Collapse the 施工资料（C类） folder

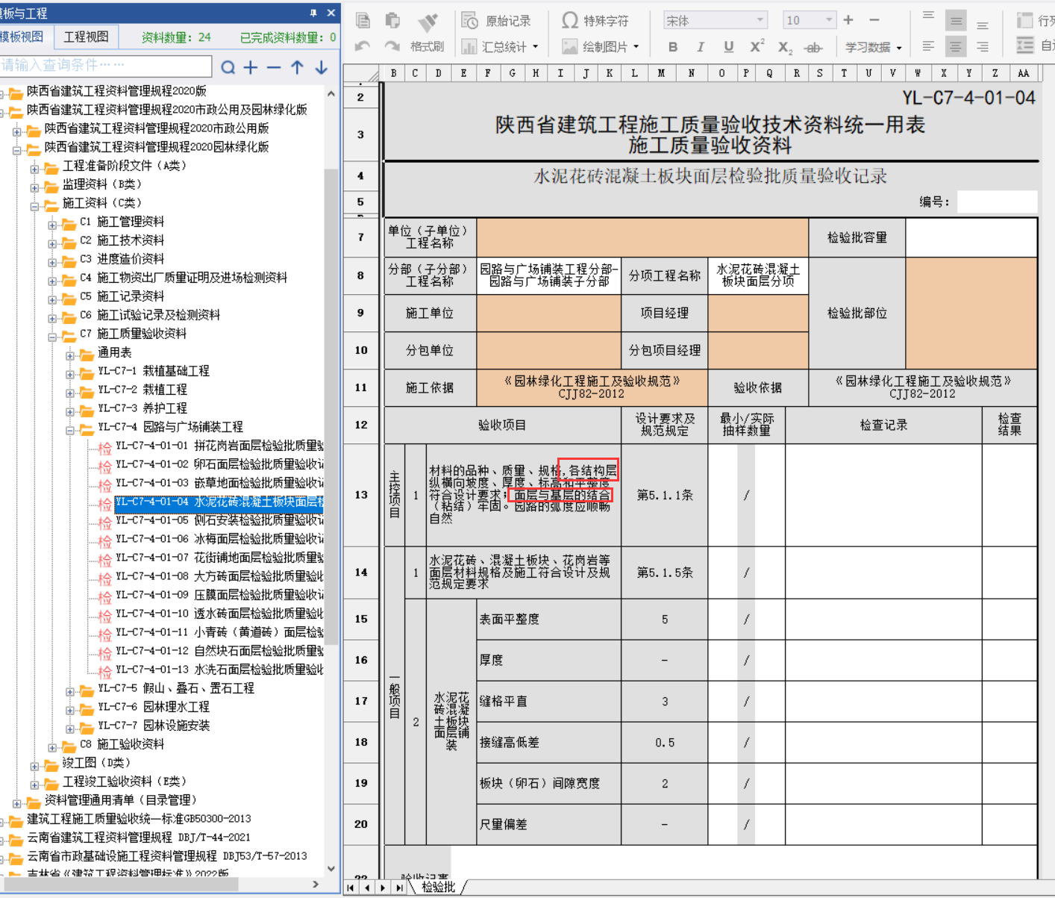[34, 207]
